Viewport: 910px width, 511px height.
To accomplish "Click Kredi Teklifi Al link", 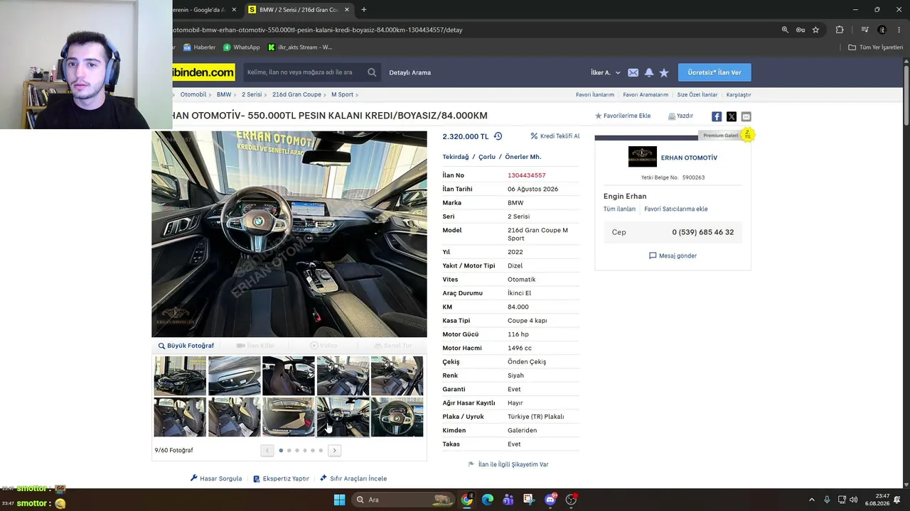I will click(555, 136).
